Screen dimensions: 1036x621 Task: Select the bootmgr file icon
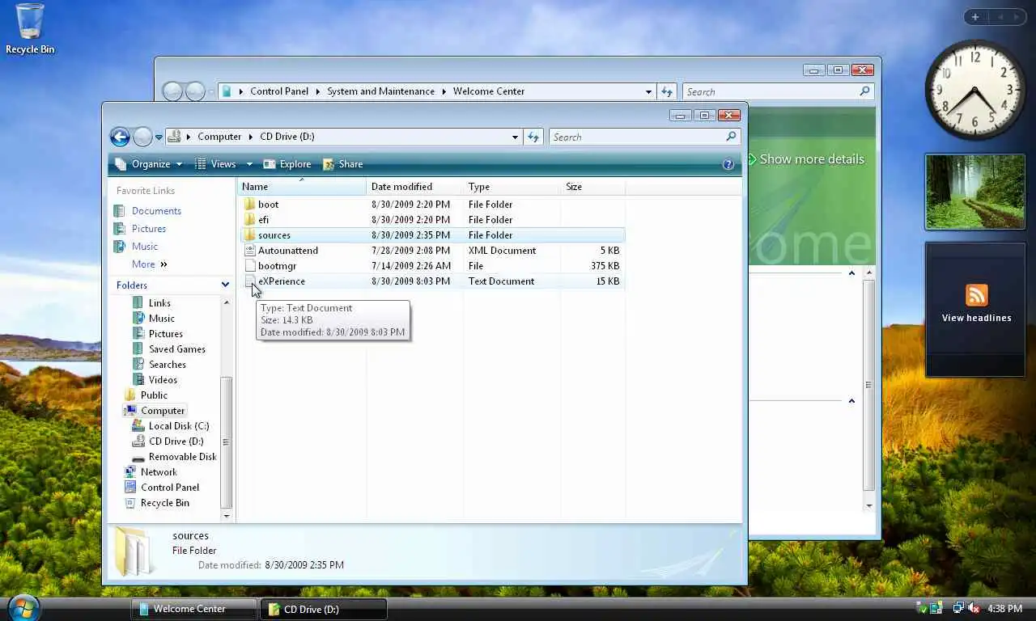tap(250, 266)
